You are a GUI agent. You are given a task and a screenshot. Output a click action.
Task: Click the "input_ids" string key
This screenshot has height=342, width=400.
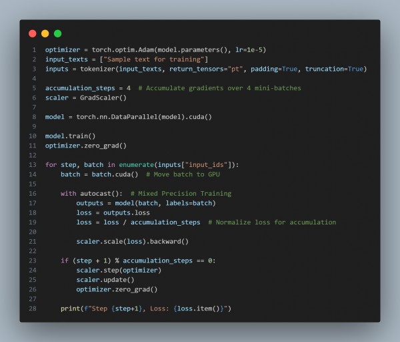point(206,165)
